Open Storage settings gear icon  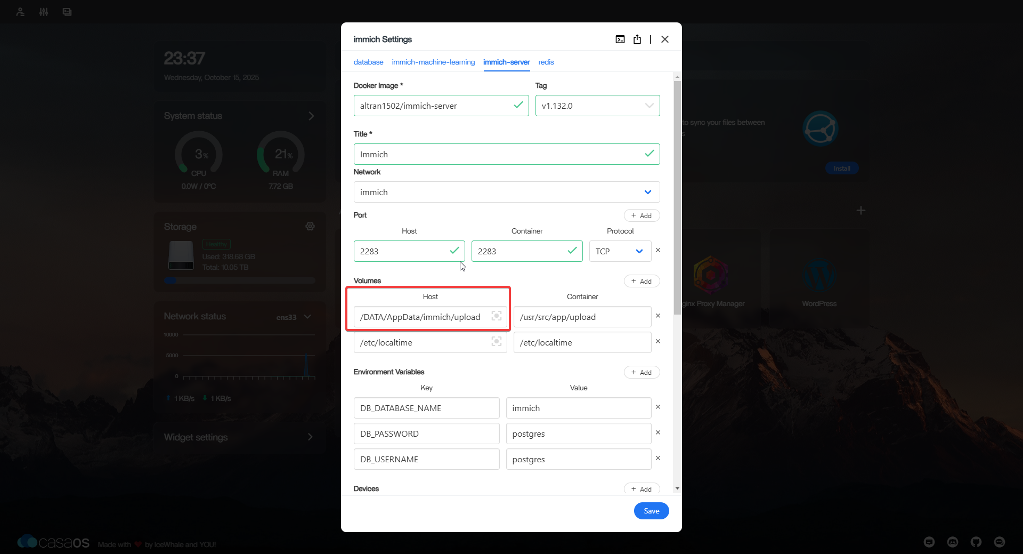click(x=310, y=227)
